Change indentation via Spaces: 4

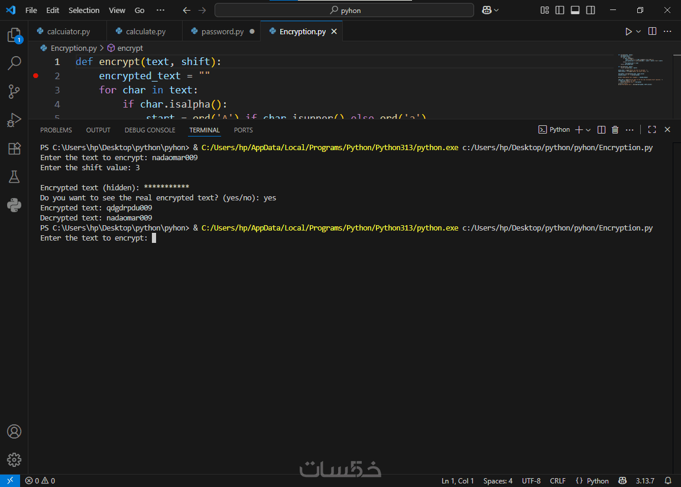pyautogui.click(x=498, y=481)
